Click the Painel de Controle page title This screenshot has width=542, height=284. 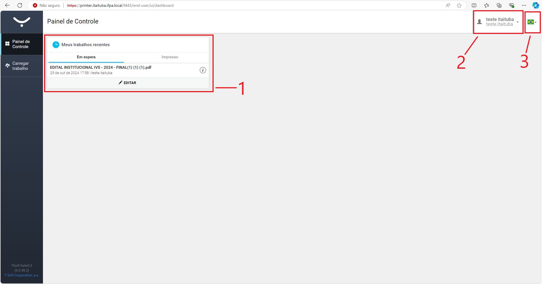(73, 21)
